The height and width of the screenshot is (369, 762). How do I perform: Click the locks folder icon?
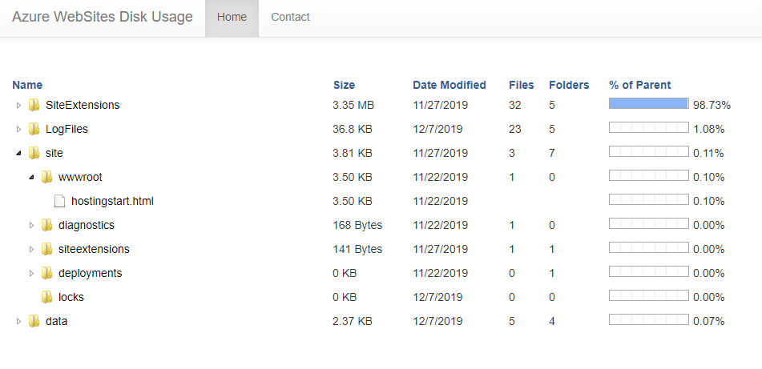point(46,297)
